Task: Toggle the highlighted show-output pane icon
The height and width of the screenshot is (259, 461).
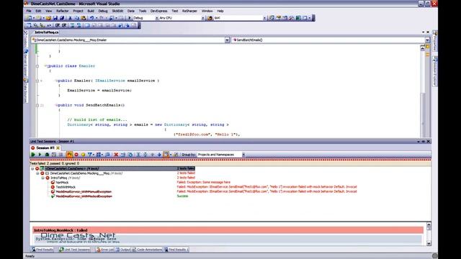Action: pyautogui.click(x=166, y=155)
